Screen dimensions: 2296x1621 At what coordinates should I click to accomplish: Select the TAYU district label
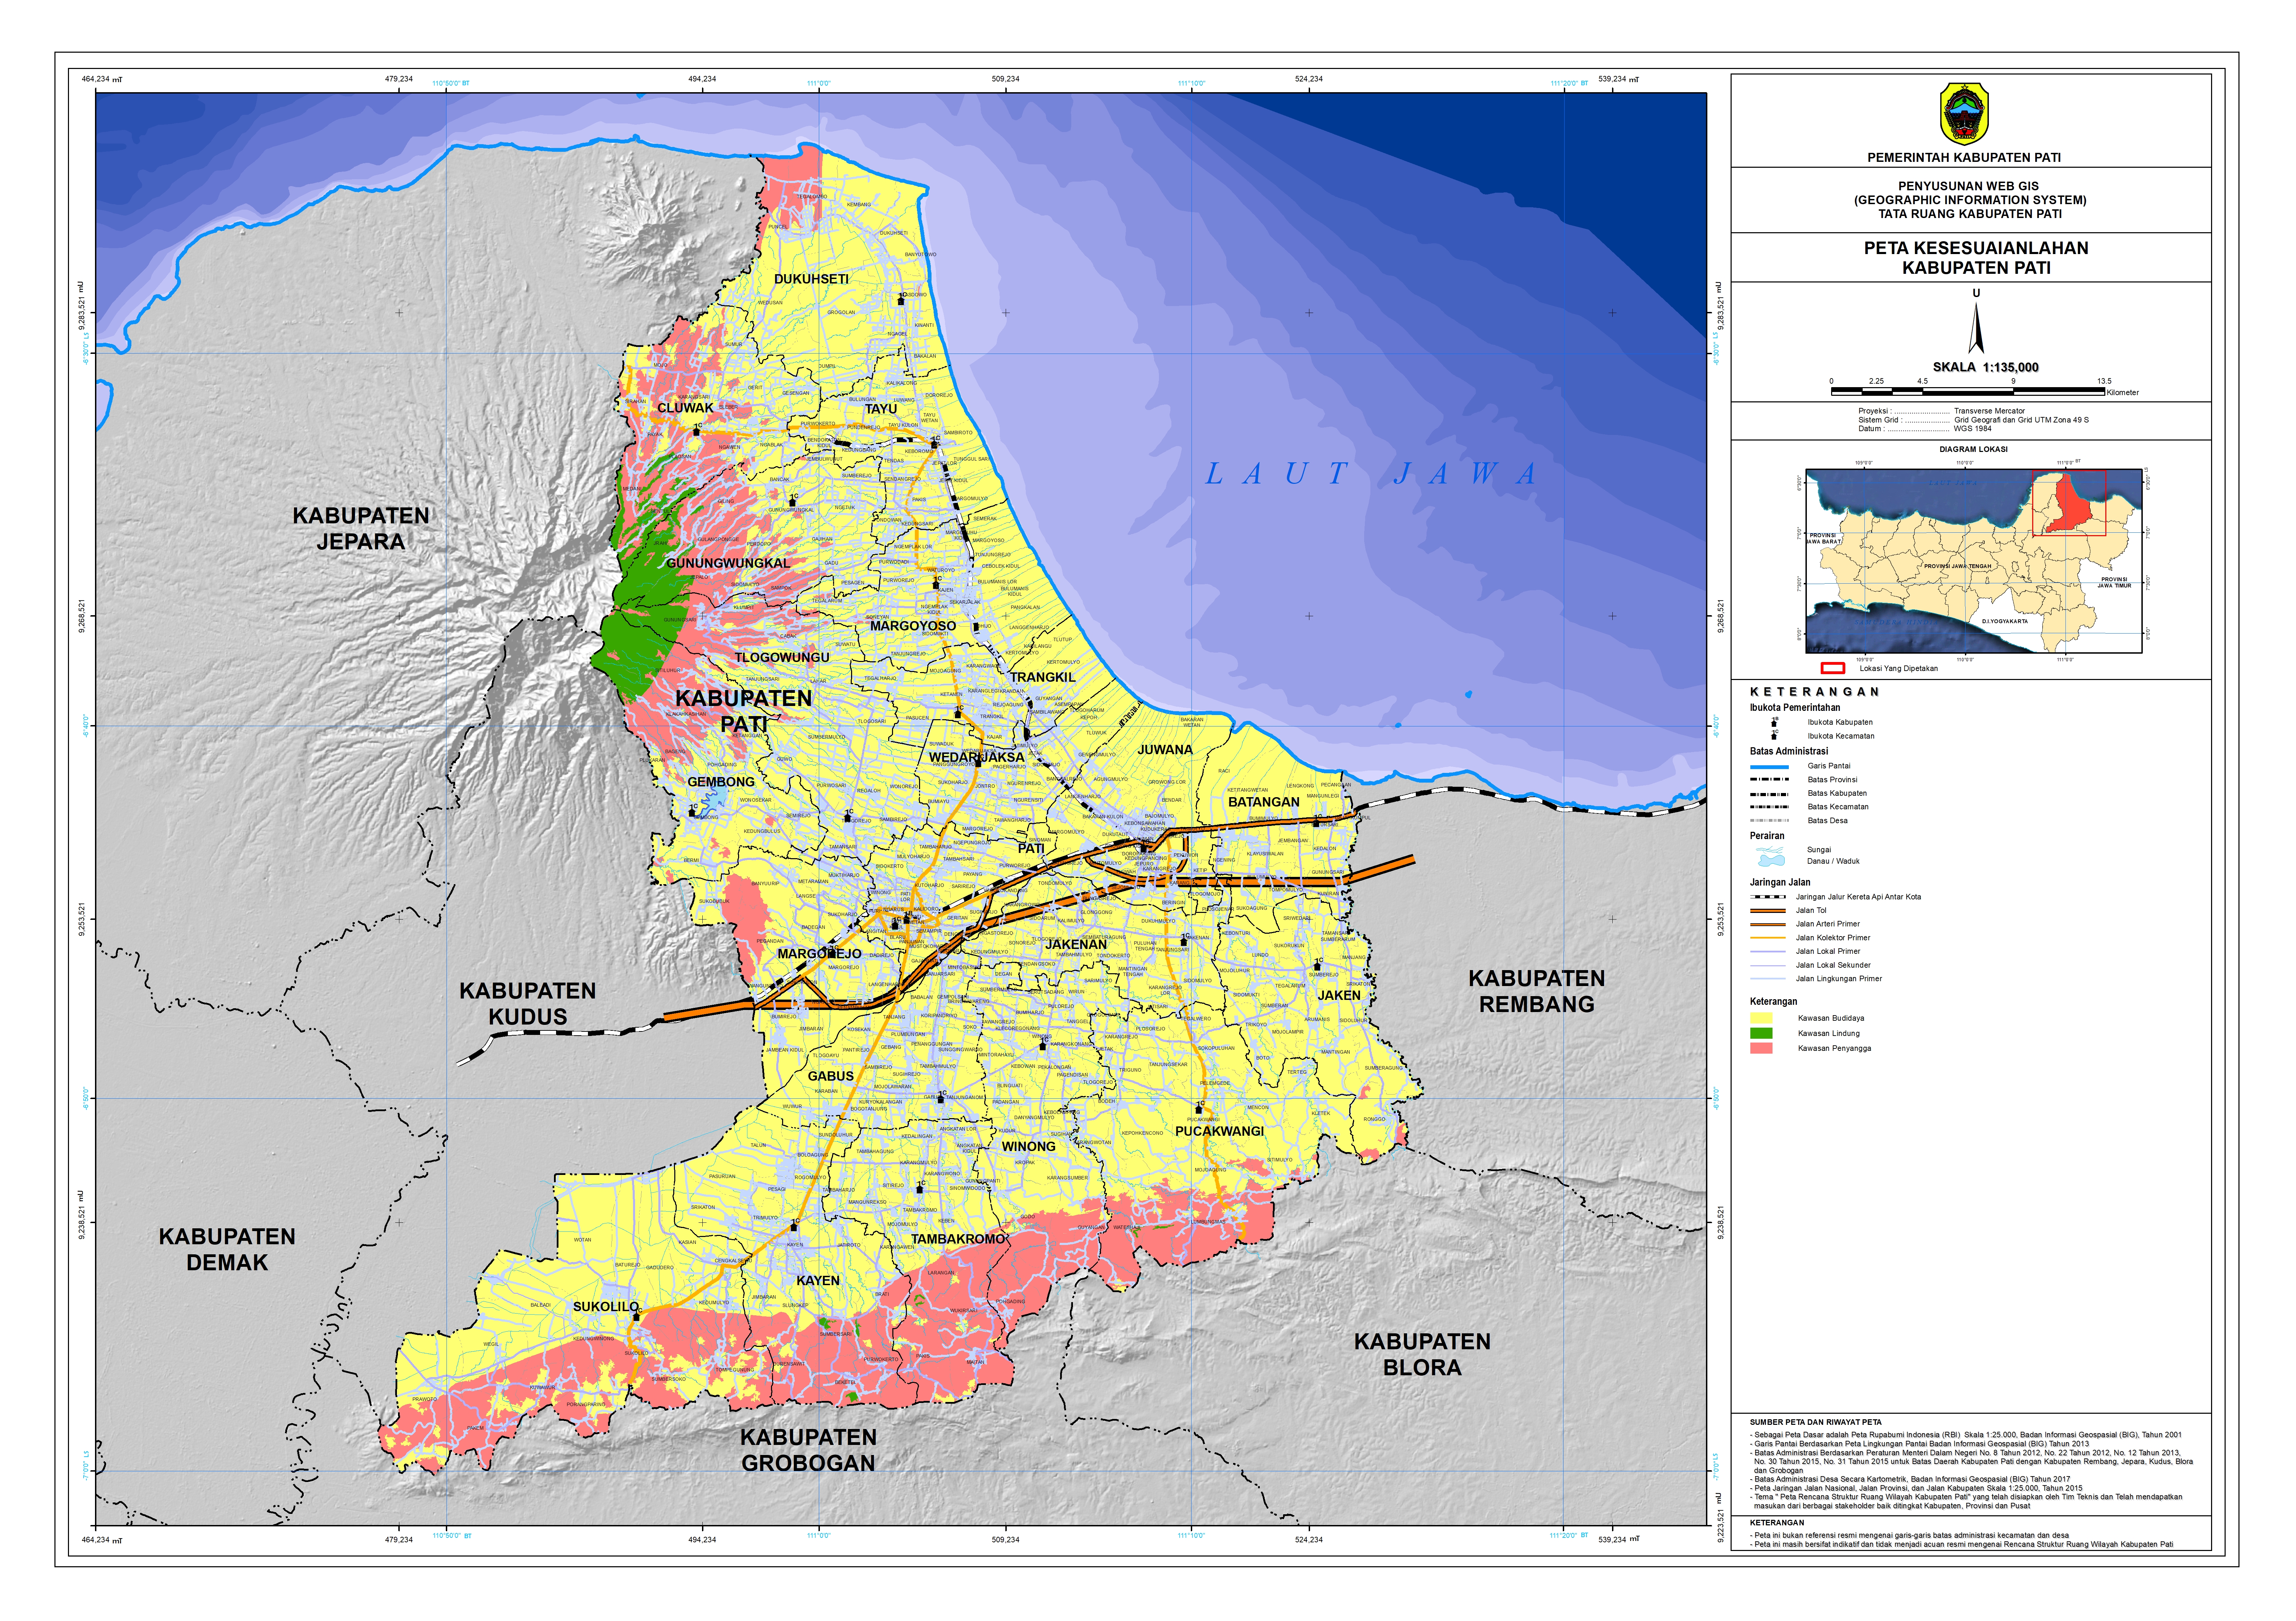(x=881, y=409)
